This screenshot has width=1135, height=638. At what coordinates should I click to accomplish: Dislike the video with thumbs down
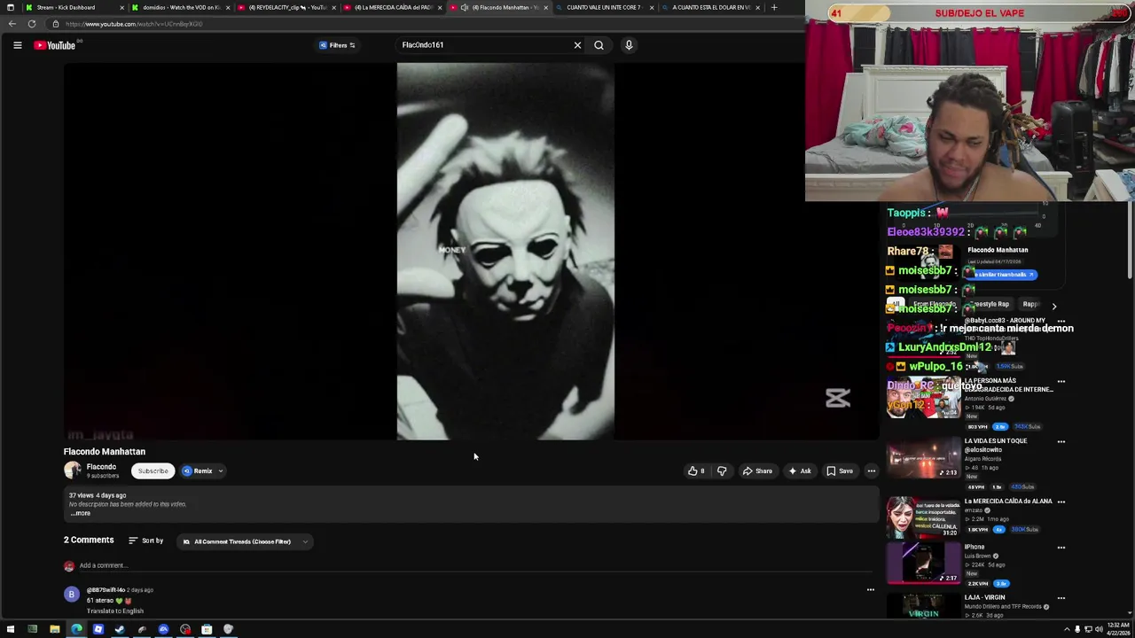(722, 471)
